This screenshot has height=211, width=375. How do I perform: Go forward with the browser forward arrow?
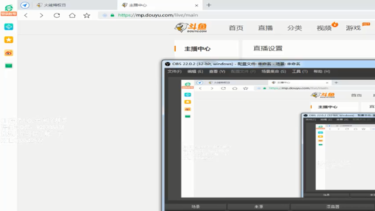pyautogui.click(x=42, y=15)
